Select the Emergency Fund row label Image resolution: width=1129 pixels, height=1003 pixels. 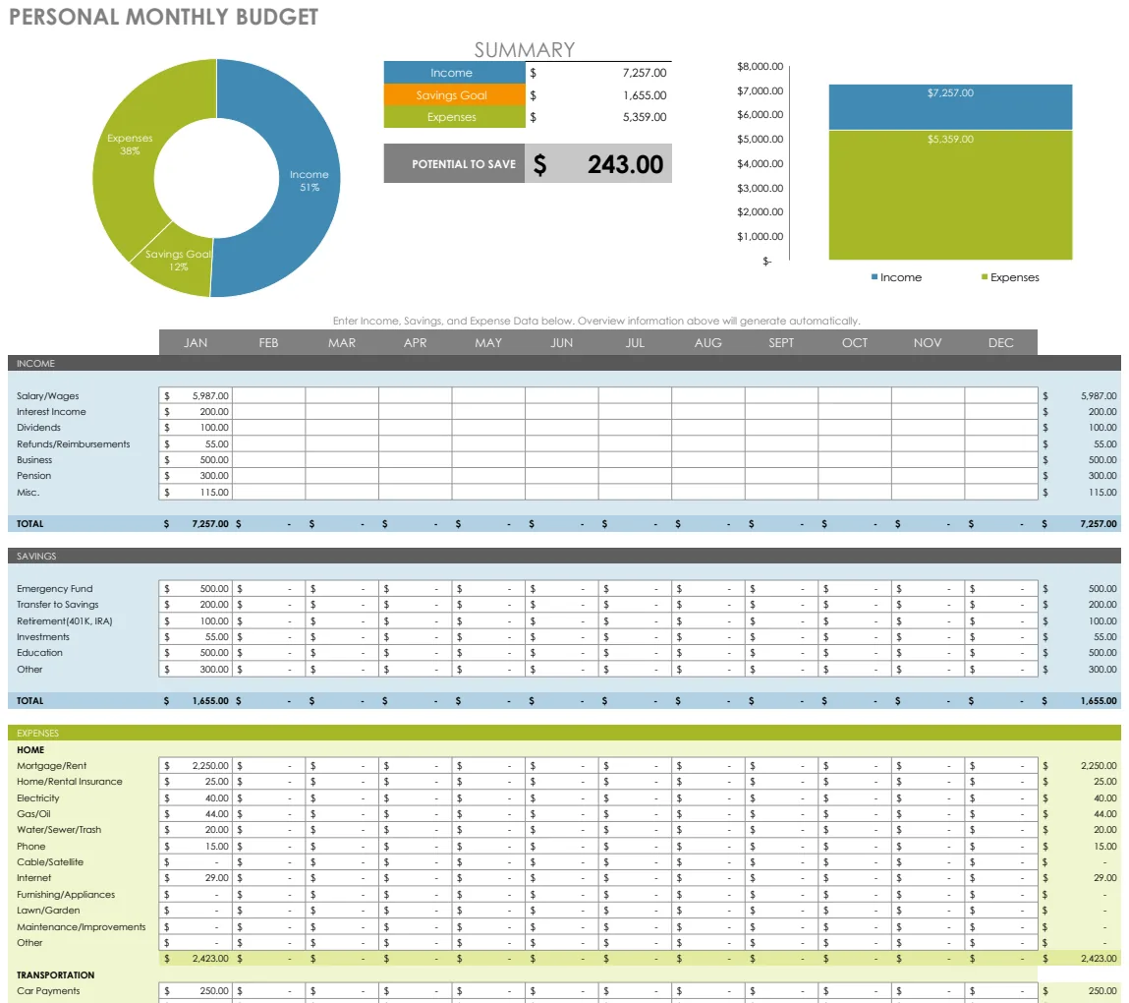pyautogui.click(x=55, y=589)
